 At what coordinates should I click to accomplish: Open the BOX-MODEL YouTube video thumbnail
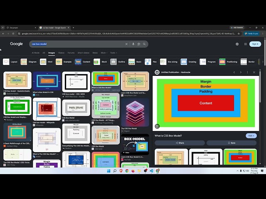tap(135, 146)
